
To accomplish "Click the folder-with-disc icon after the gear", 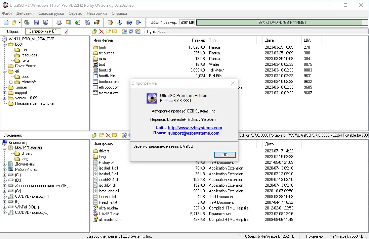I will (x=138, y=32).
